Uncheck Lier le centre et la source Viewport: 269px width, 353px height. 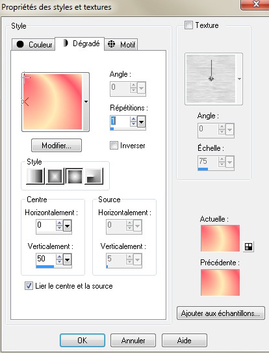[x=29, y=285]
